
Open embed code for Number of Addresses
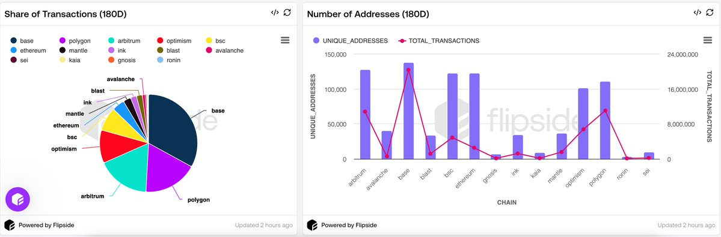(x=698, y=13)
